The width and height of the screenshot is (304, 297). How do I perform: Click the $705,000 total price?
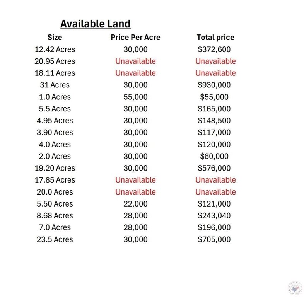click(x=214, y=240)
